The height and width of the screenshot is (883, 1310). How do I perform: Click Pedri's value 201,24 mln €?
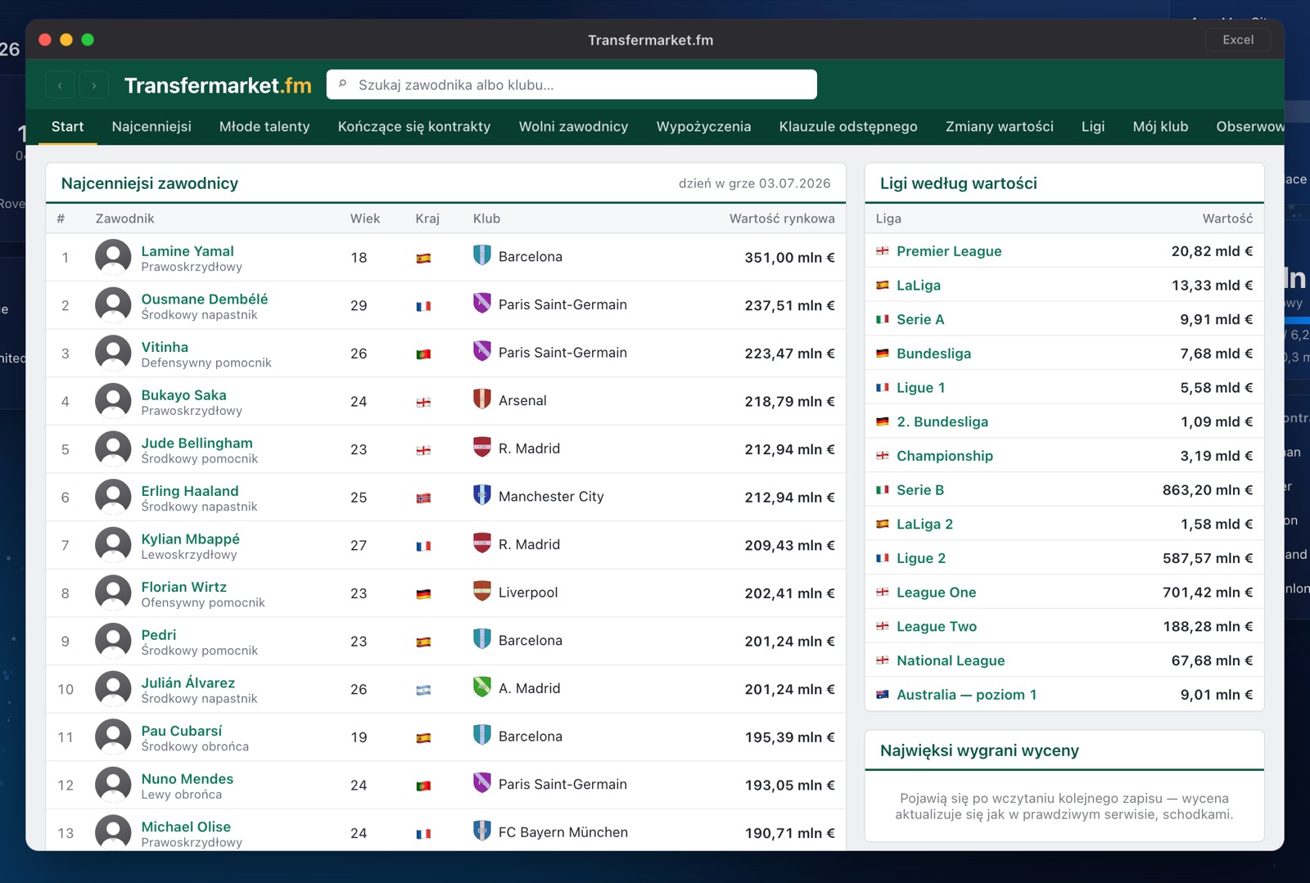(789, 642)
